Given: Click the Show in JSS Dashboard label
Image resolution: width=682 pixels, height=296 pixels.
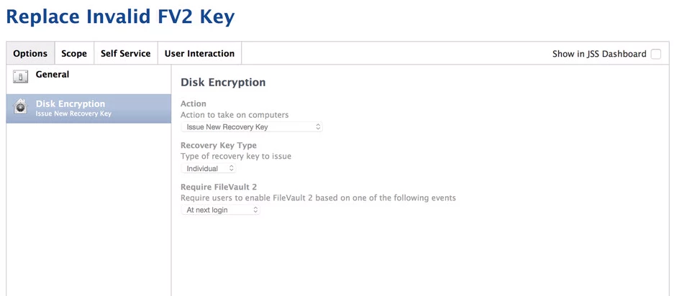Looking at the screenshot, I should pyautogui.click(x=599, y=54).
